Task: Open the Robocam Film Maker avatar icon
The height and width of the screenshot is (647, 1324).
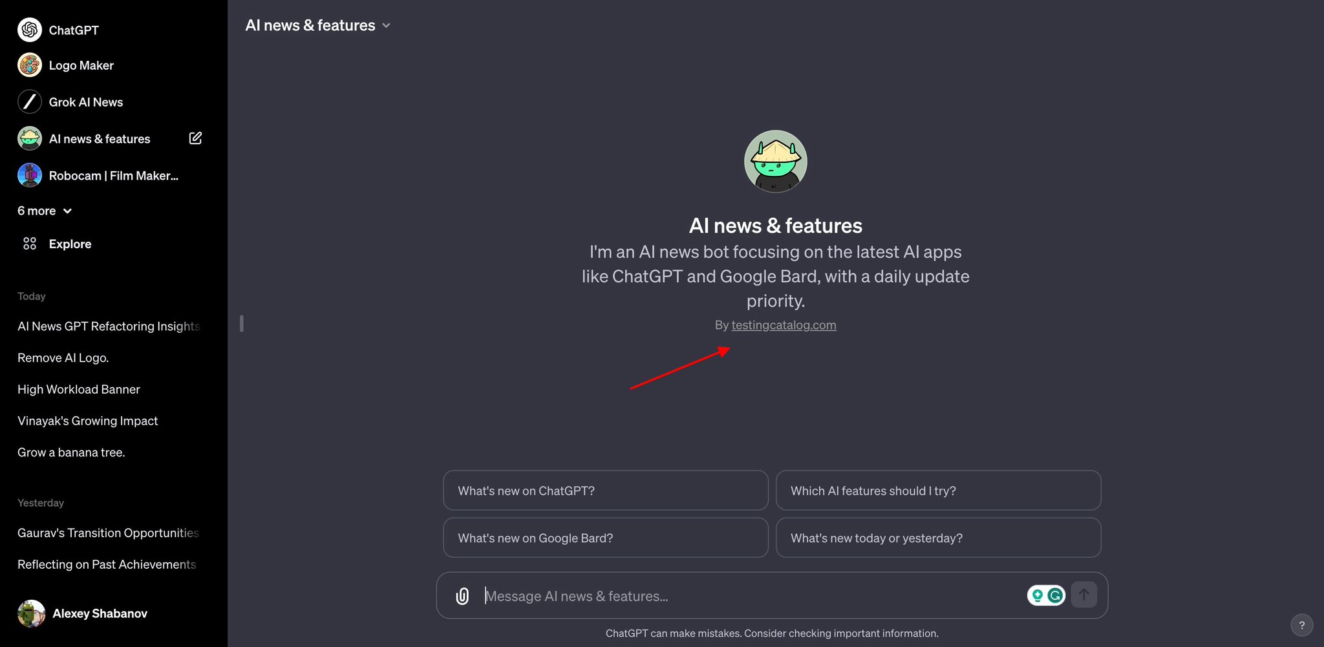Action: (x=30, y=175)
